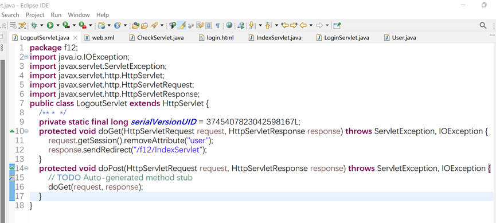Click the gray Forward navigation arrow

click(x=319, y=25)
